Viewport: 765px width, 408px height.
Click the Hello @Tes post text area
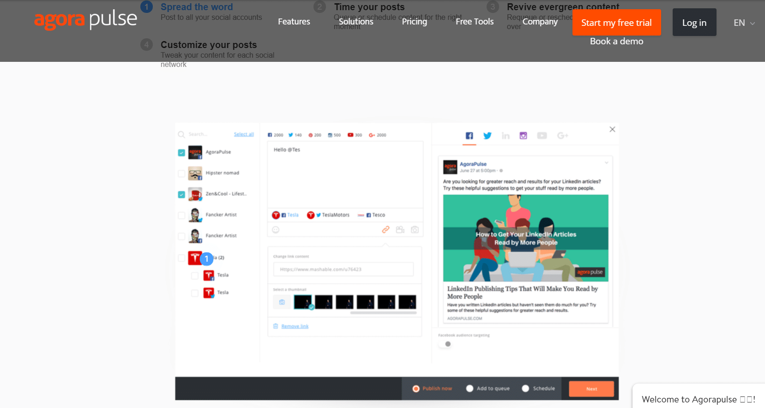(345, 174)
